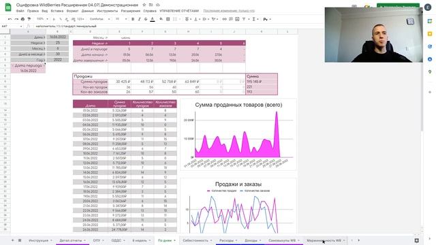
Task: Open the Comfortaa font dropdown
Action: (x=99, y=19)
